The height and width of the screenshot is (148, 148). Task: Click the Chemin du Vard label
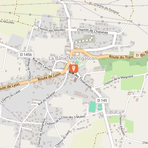(63, 139)
